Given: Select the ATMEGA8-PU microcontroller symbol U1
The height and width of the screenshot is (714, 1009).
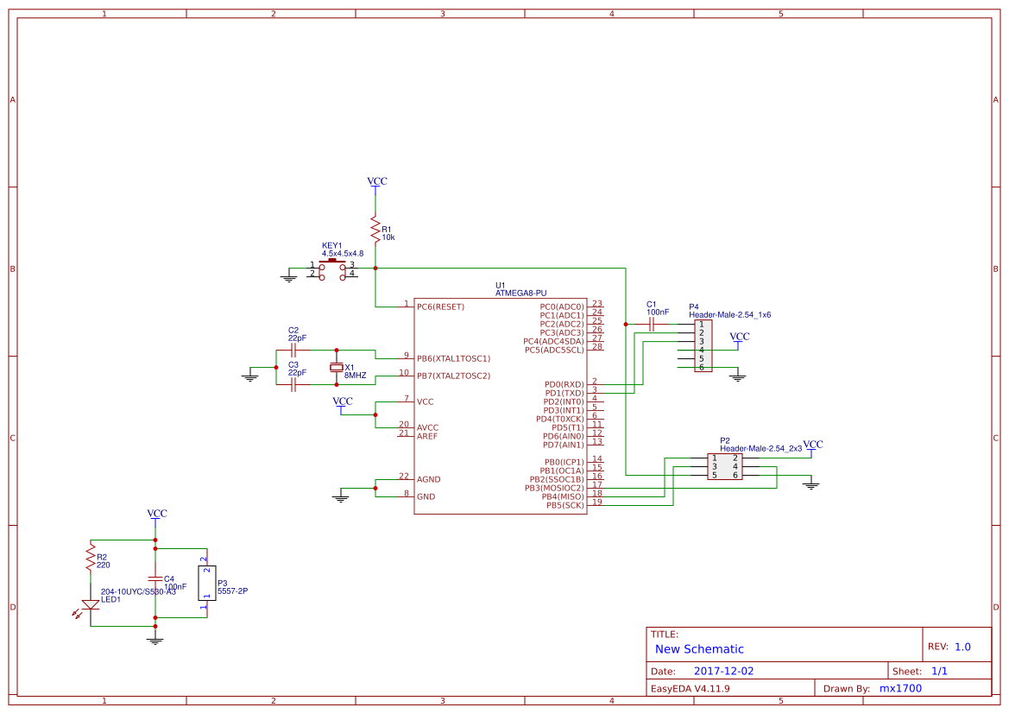Looking at the screenshot, I should [x=501, y=406].
